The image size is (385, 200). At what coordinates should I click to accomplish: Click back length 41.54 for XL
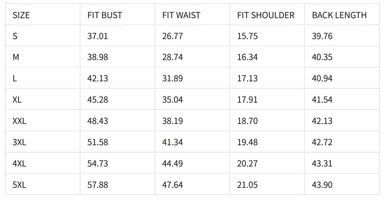pyautogui.click(x=322, y=100)
